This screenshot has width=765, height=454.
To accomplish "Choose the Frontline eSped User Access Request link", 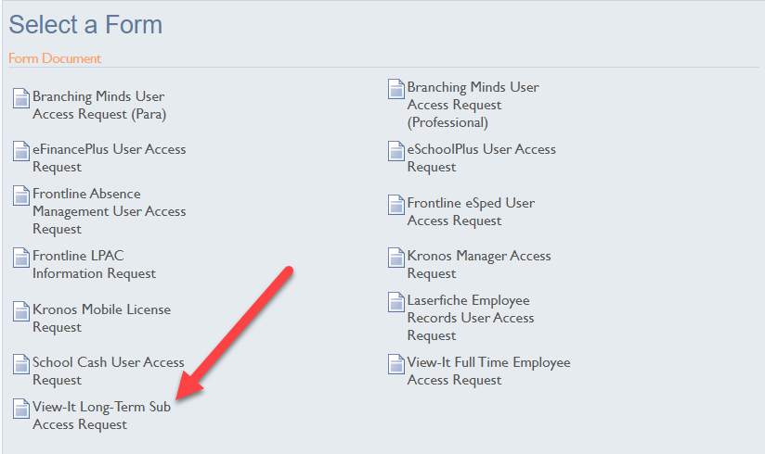I will tap(471, 211).
